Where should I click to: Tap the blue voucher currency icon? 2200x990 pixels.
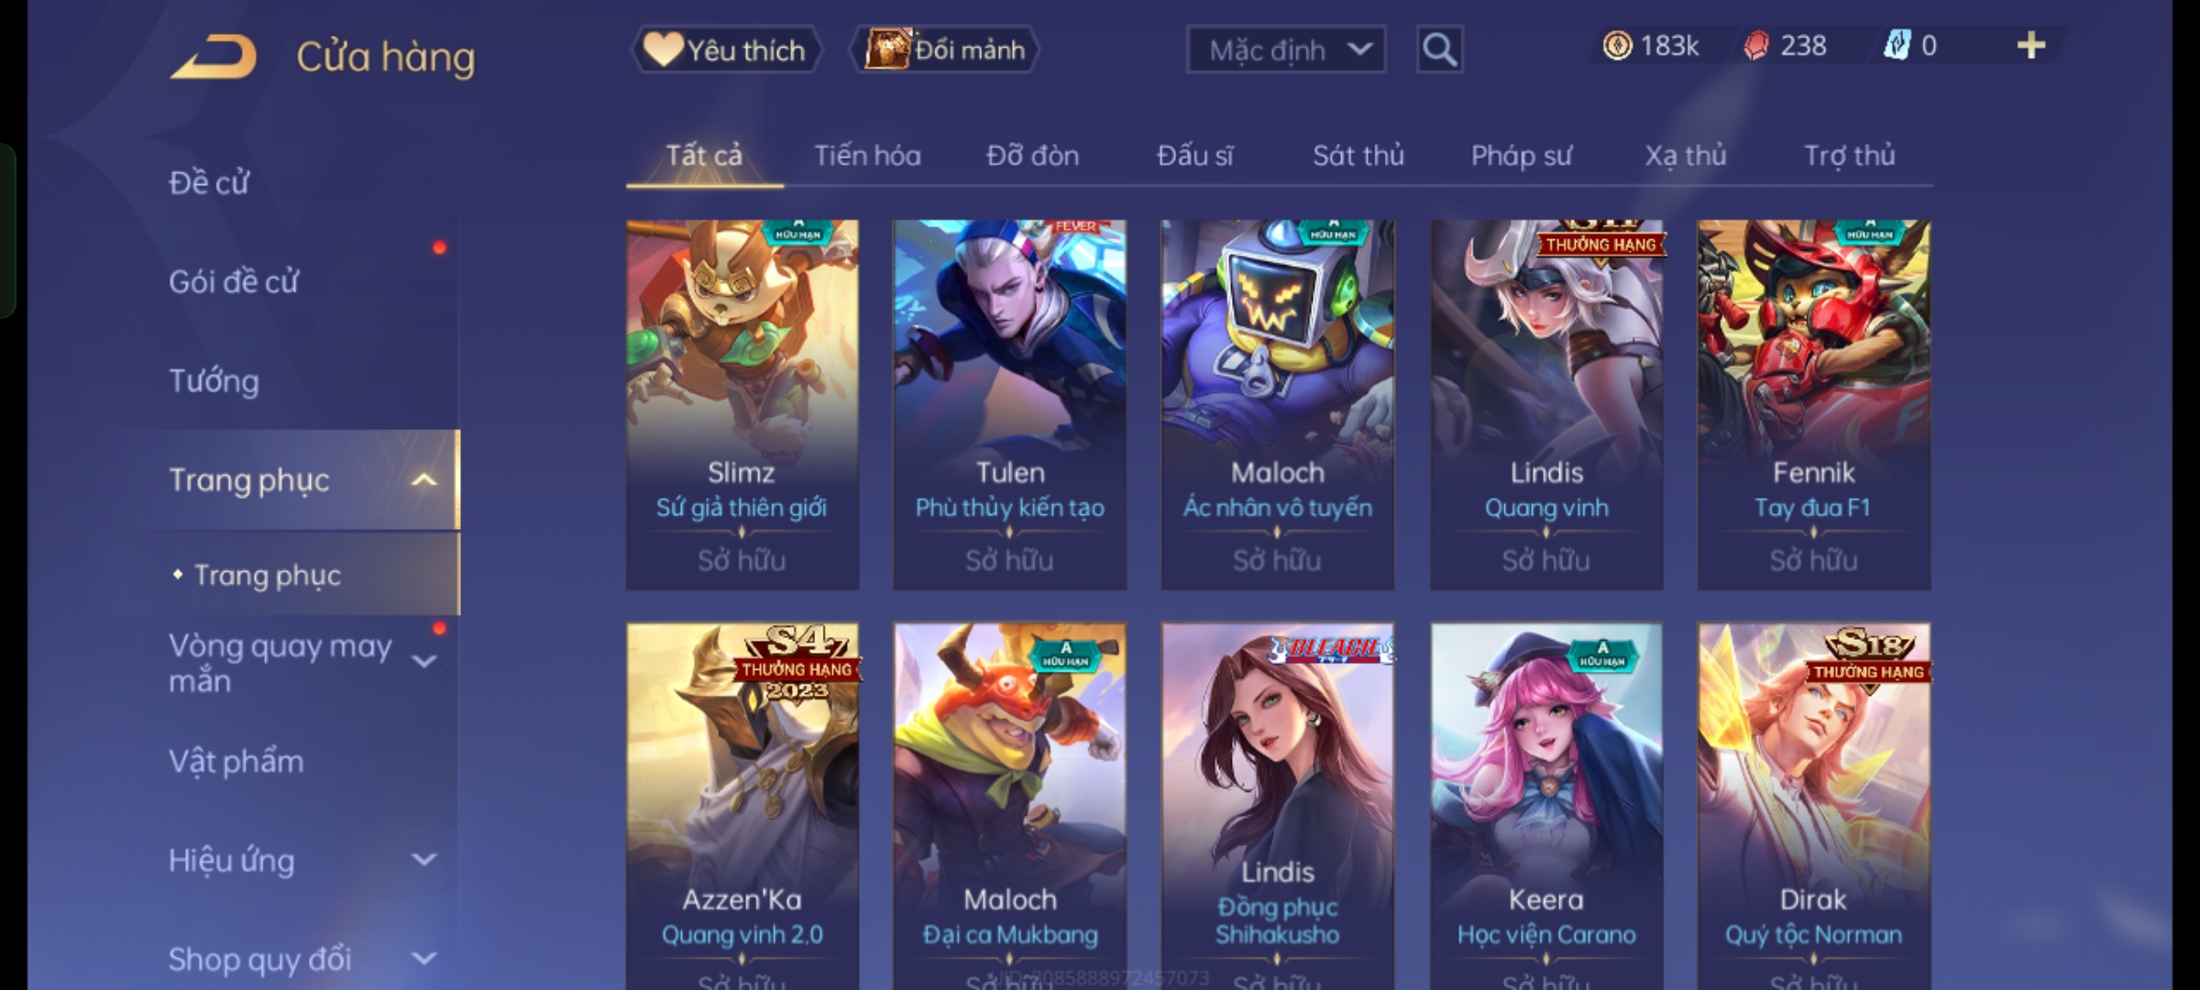tap(1896, 46)
